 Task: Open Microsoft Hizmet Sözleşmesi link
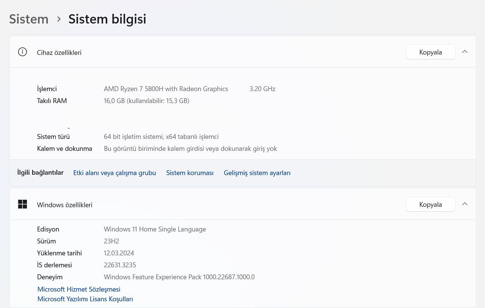(79, 289)
